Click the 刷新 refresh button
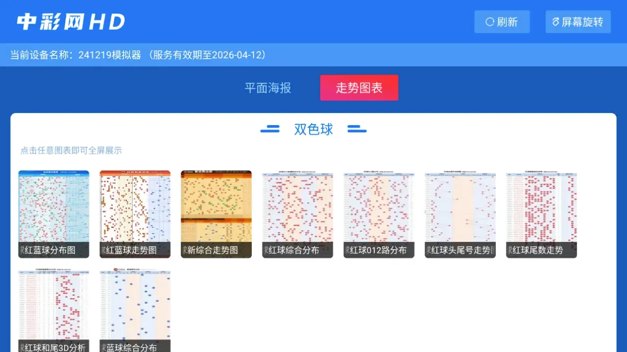 coord(502,22)
